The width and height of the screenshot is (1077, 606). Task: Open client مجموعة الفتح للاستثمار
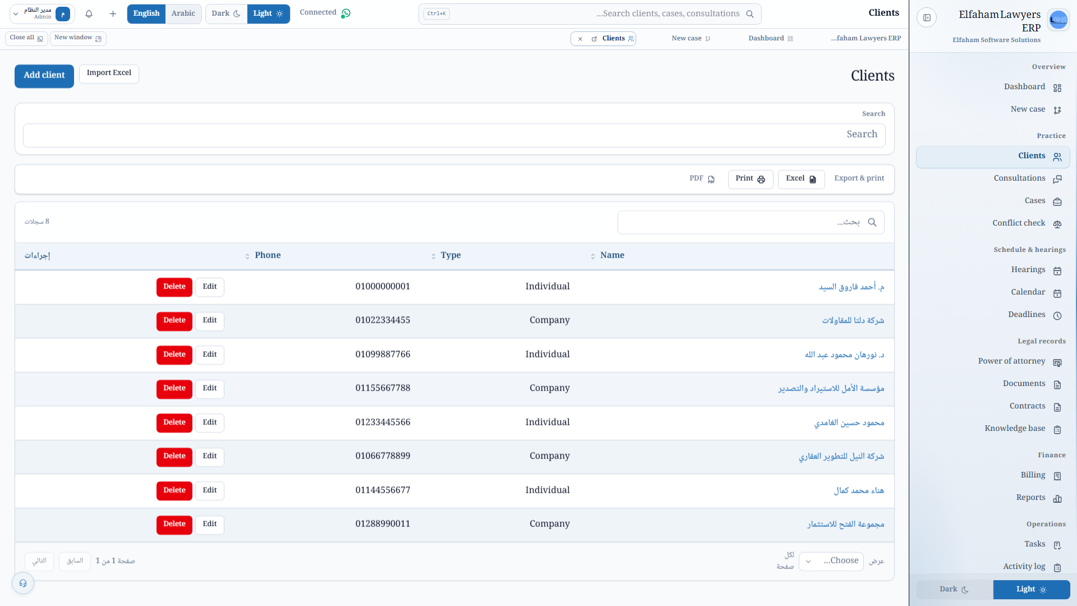[846, 525]
